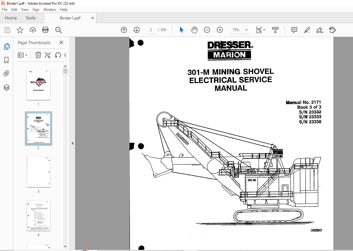Activate the Hand pan tool
The image size is (353, 251).
click(194, 30)
